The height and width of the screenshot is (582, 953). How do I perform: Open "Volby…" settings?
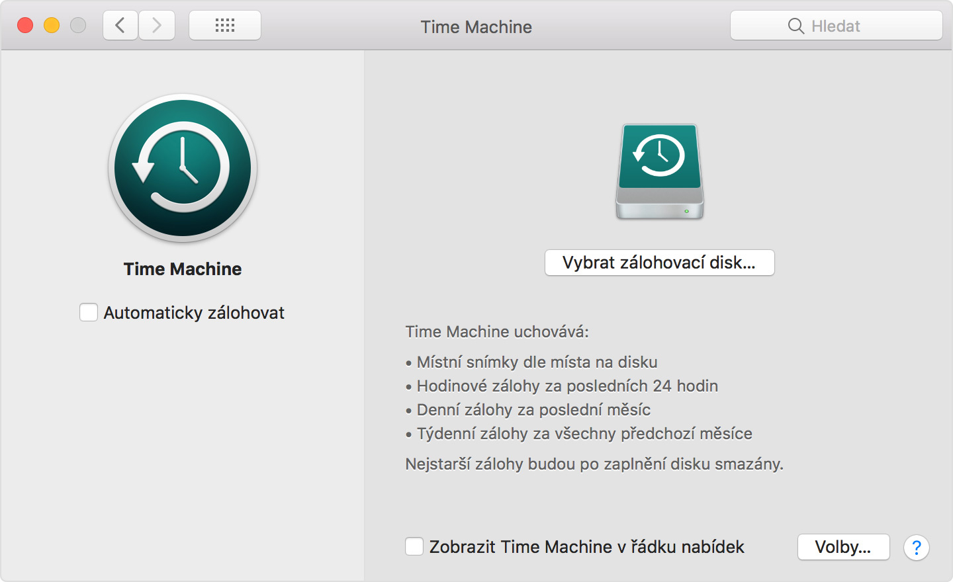(843, 547)
